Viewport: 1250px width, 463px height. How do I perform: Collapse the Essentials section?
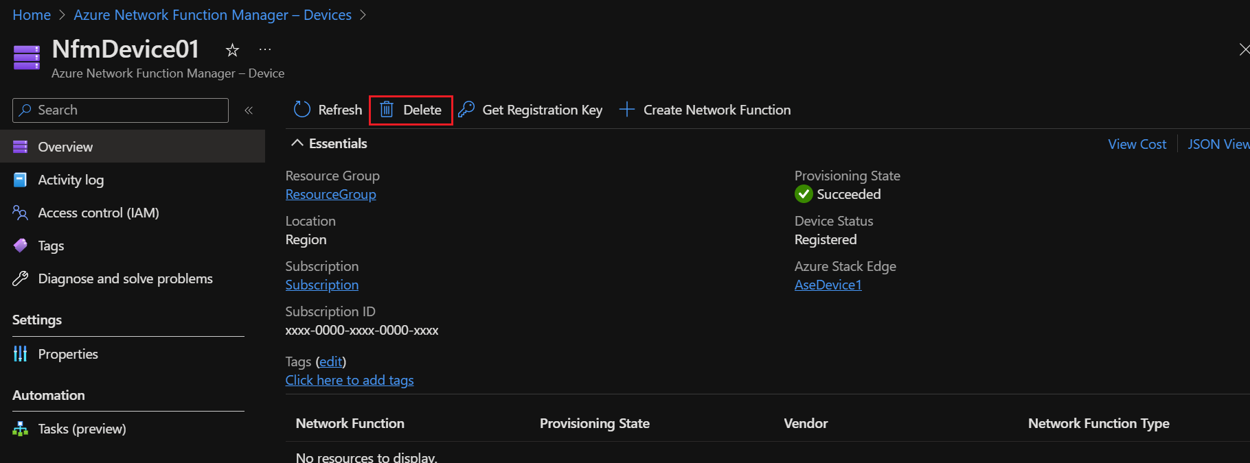pyautogui.click(x=297, y=143)
